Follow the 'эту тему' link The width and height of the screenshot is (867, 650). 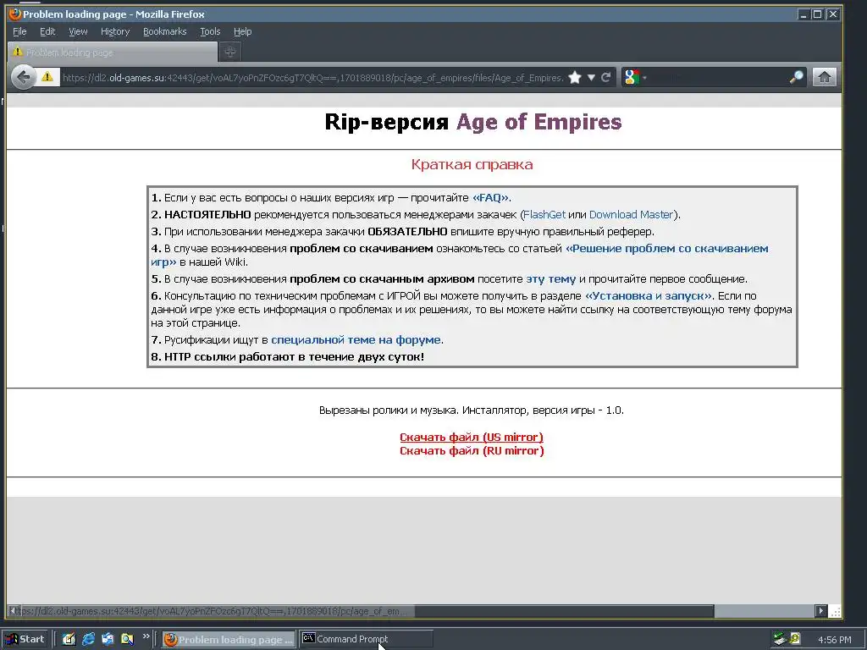(550, 279)
